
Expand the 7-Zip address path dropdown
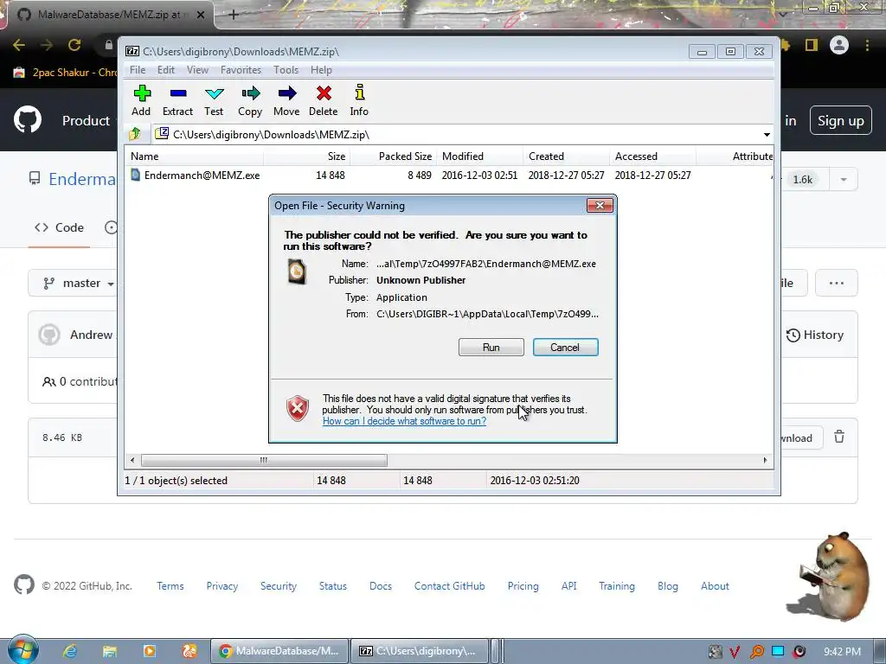click(x=767, y=135)
